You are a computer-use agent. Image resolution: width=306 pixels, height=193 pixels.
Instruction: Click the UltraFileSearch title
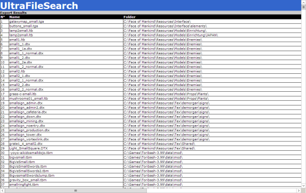(39, 5)
